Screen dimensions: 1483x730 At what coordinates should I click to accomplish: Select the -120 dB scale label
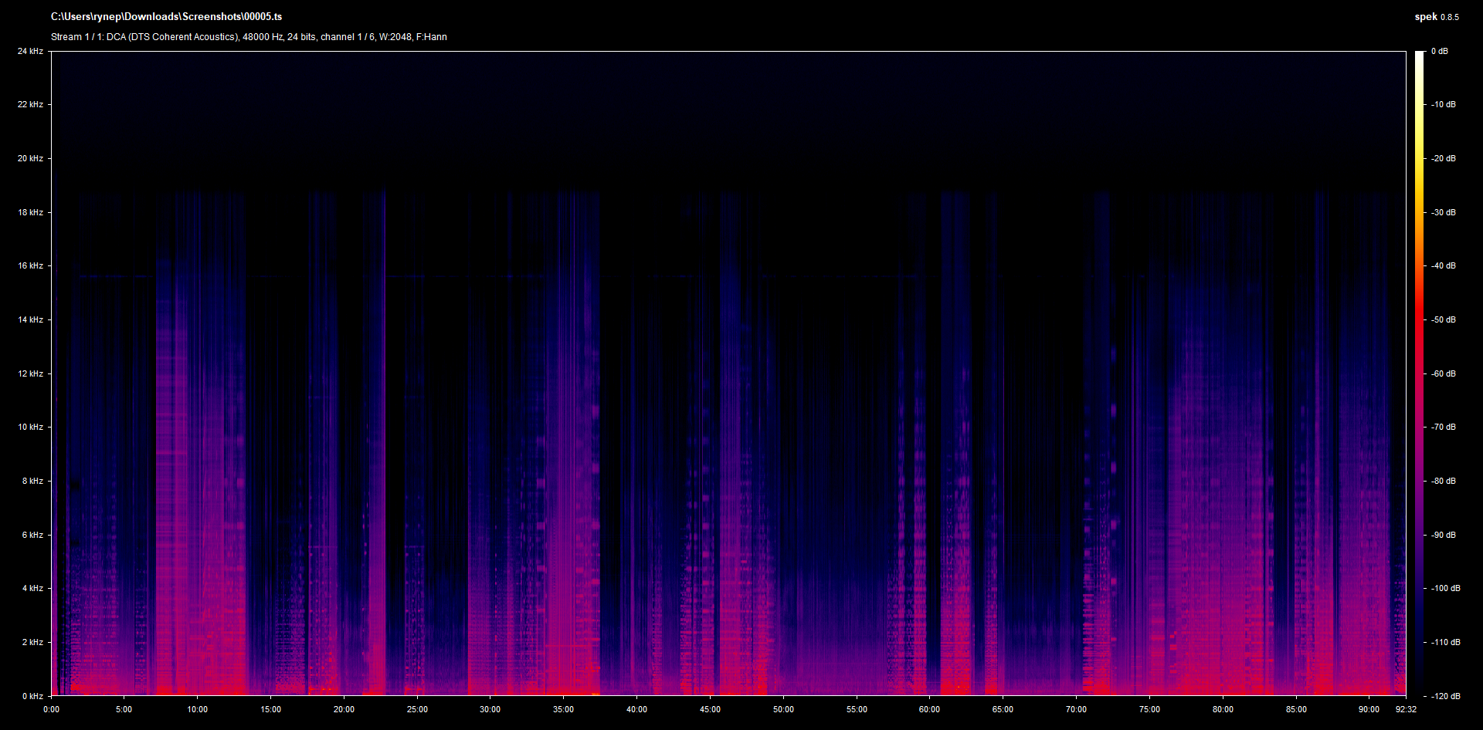click(x=1445, y=696)
